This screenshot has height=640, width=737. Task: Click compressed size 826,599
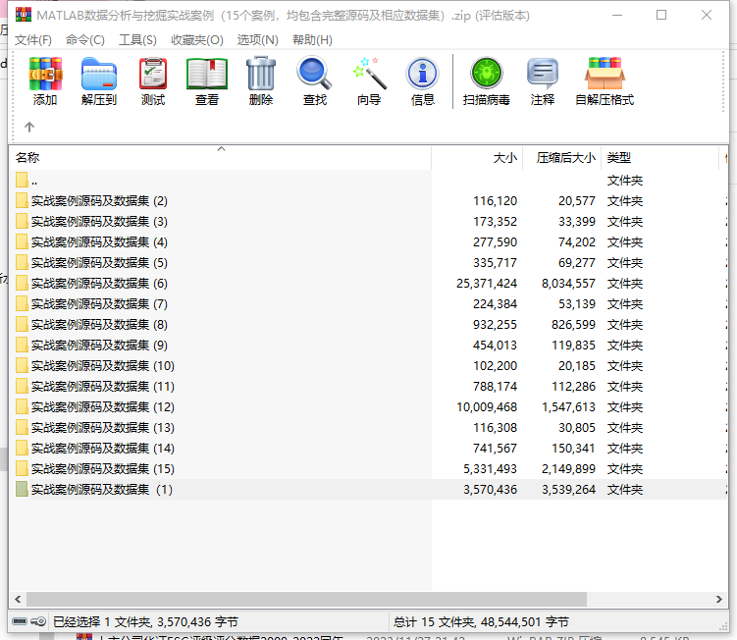[573, 325]
